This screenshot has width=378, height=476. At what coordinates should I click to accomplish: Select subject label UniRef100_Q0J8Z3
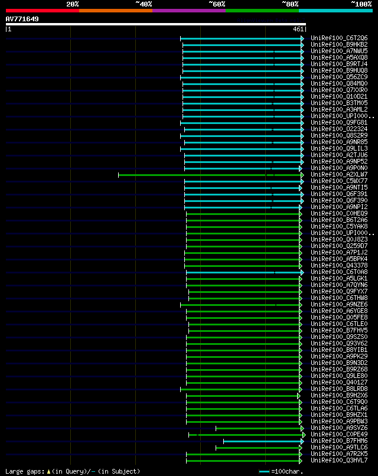coord(339,239)
